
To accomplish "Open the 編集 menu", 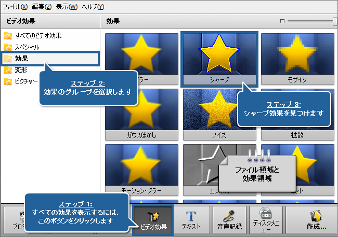I will 42,7.
